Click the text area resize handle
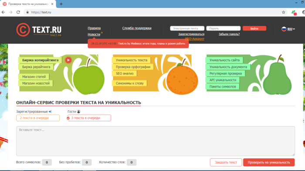The width and height of the screenshot is (305, 171). 293,154
